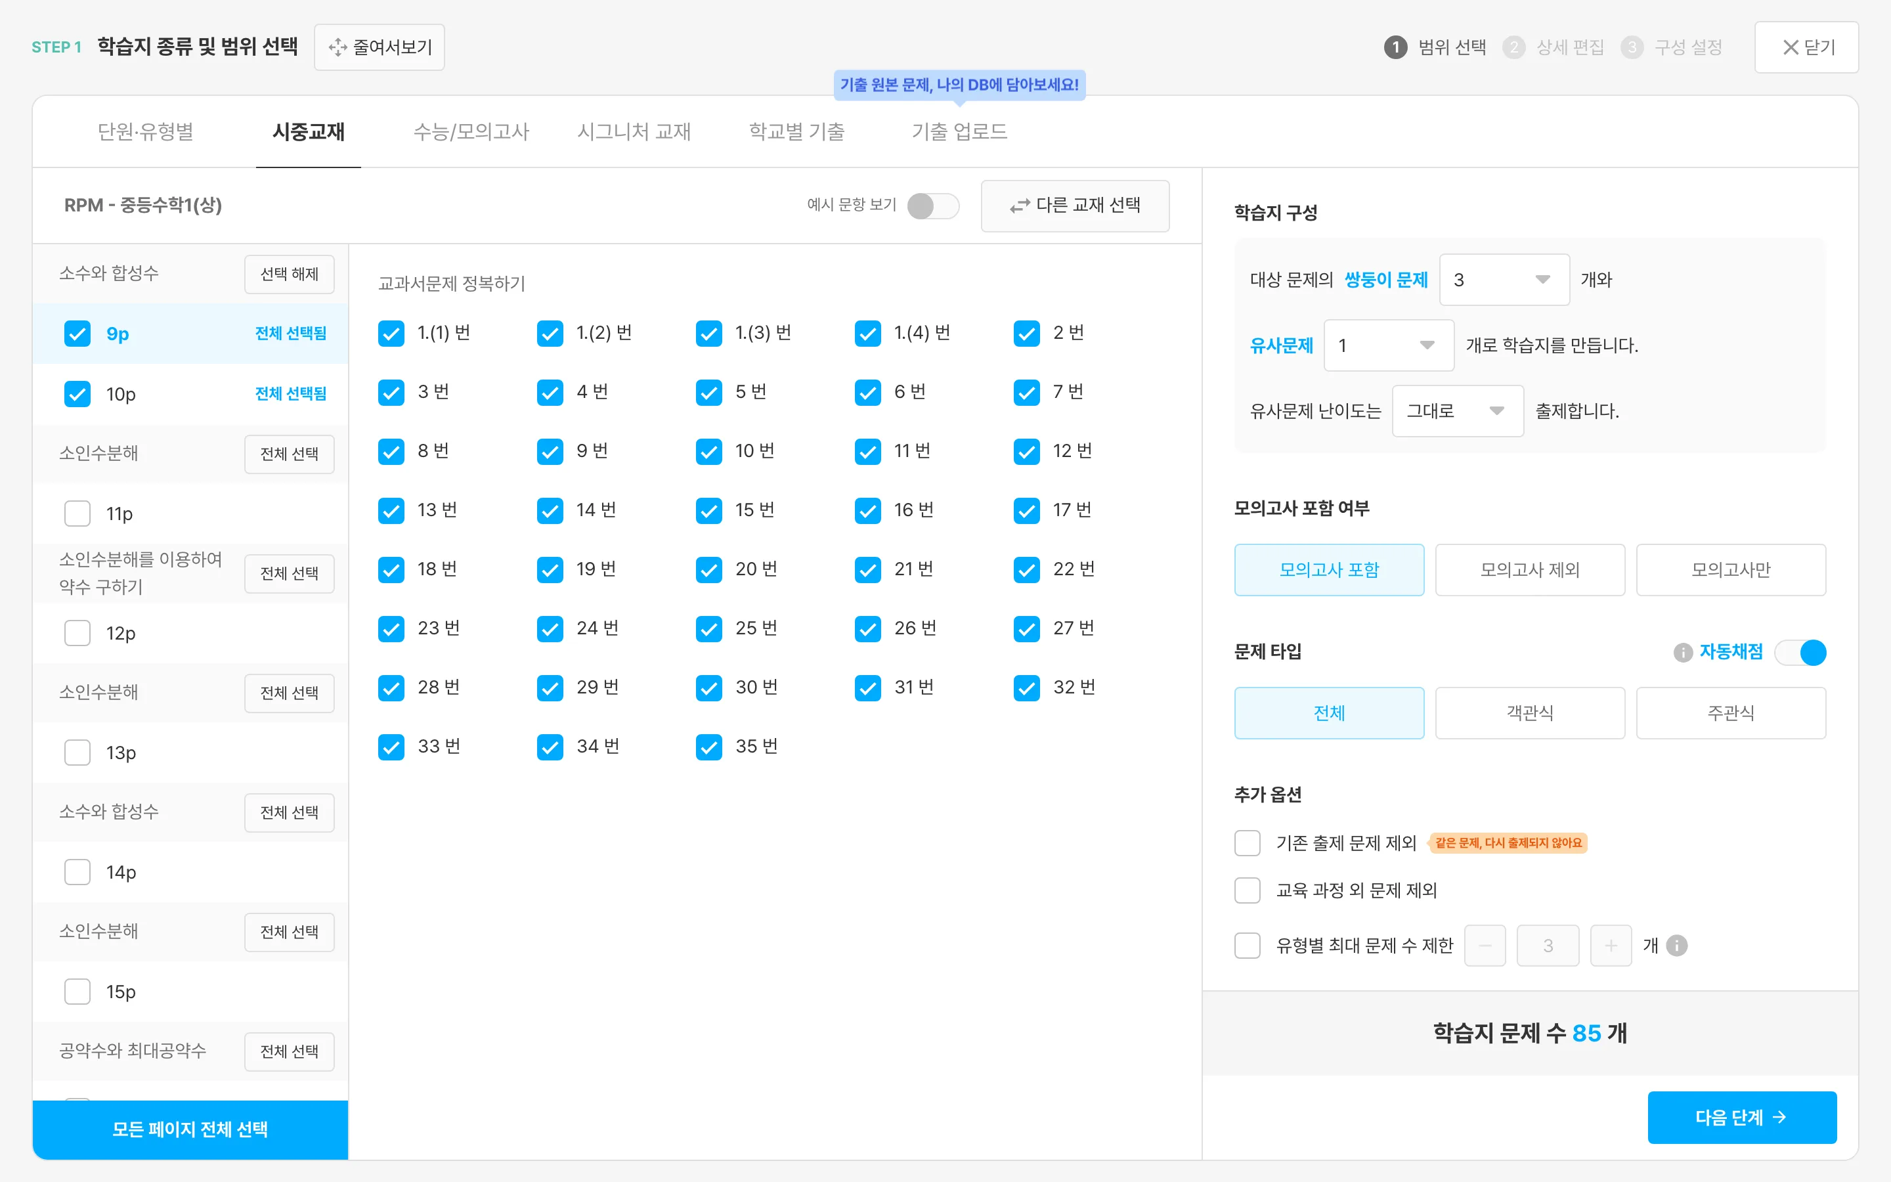Screen dimensions: 1891x1182
Task: Click the 줄여서보기 collapse view button
Action: 380,47
